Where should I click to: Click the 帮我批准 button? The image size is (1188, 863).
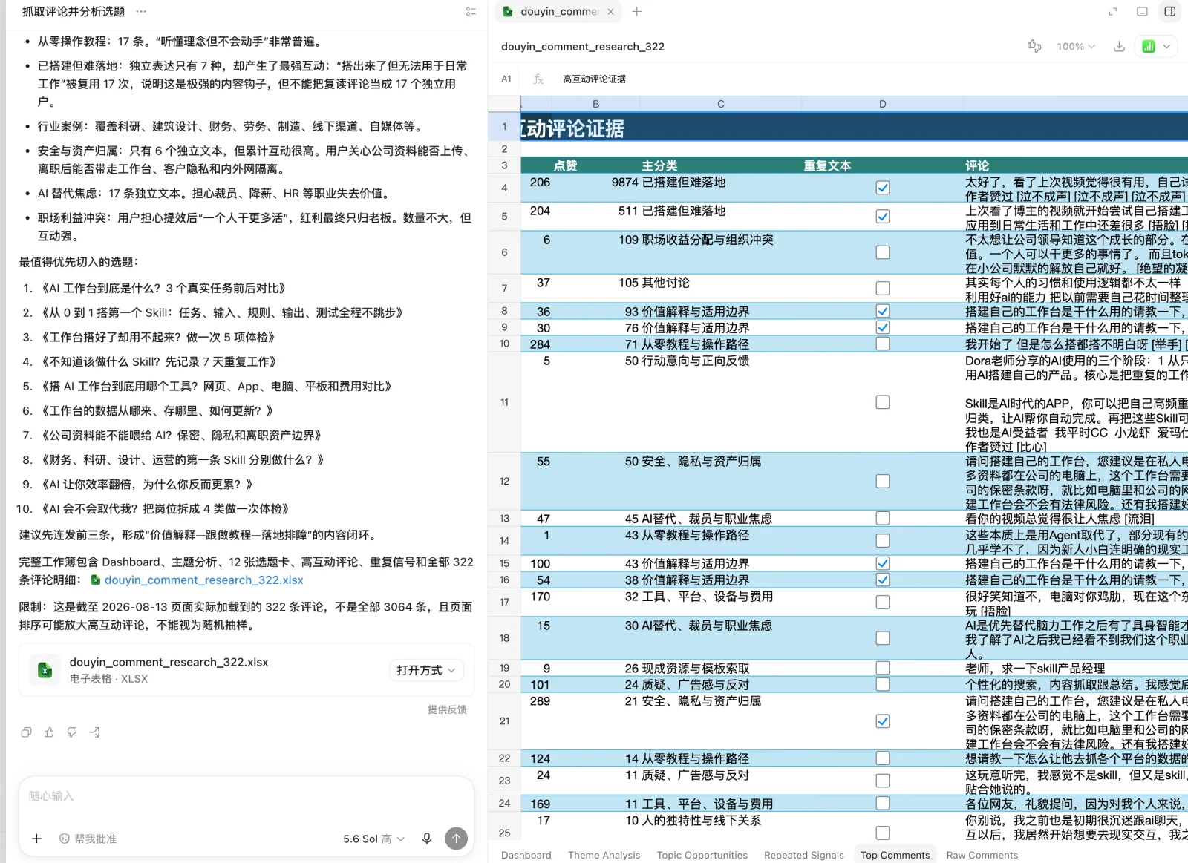click(88, 839)
